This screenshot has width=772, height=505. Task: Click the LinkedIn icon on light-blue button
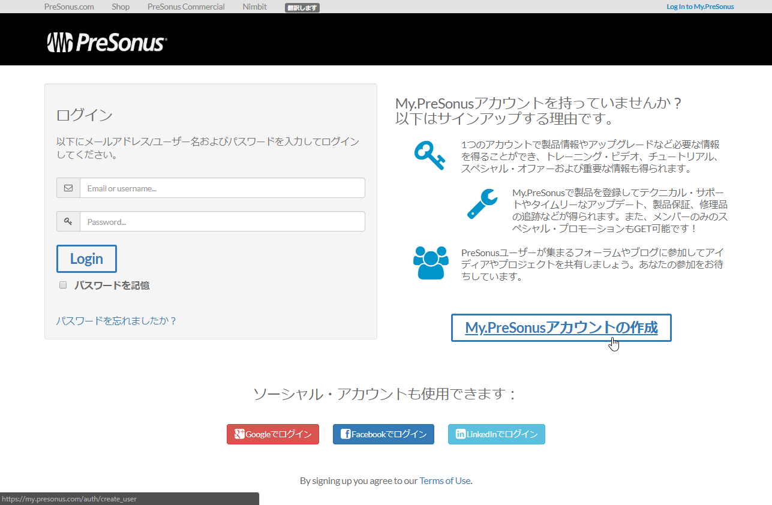[x=461, y=434]
